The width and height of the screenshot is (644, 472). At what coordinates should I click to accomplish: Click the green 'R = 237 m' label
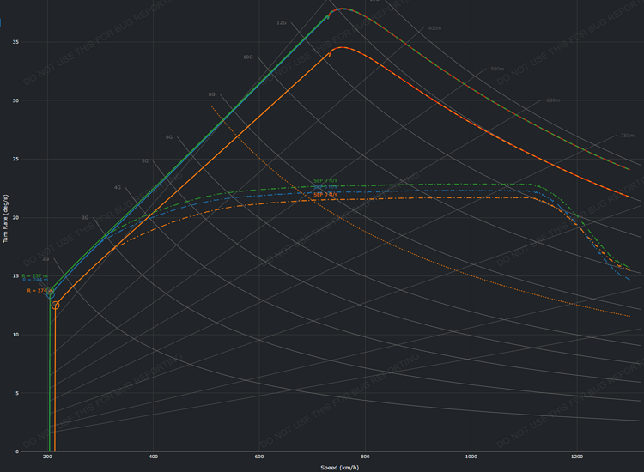34,275
